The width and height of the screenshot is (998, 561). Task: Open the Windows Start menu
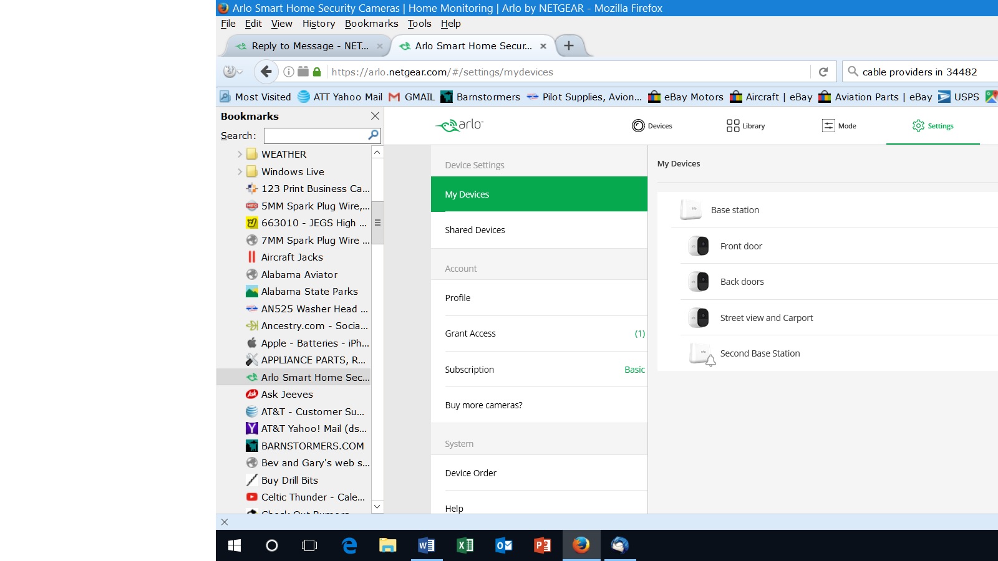235,545
